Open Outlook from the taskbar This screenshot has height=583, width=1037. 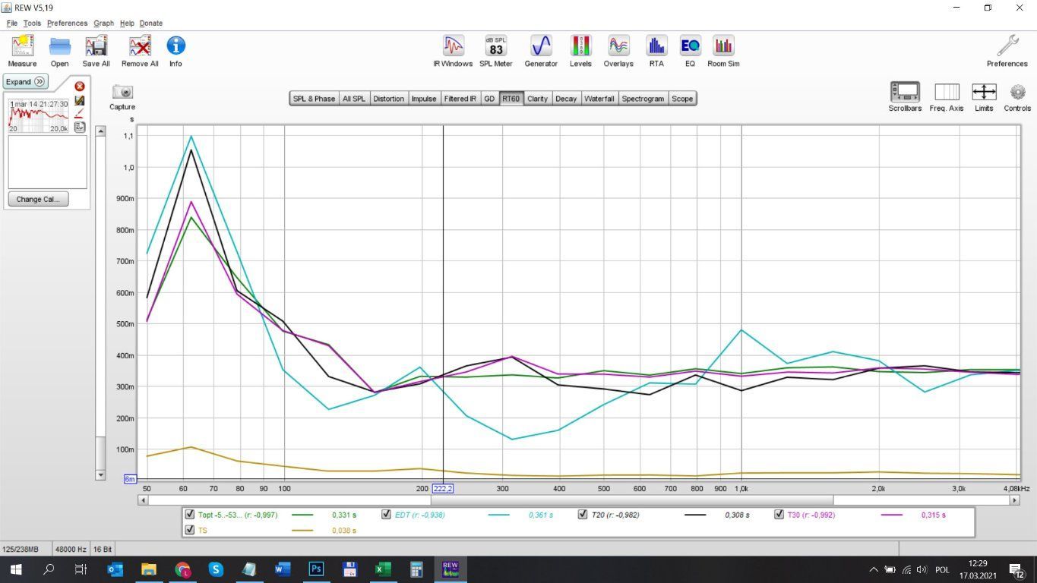click(x=115, y=569)
